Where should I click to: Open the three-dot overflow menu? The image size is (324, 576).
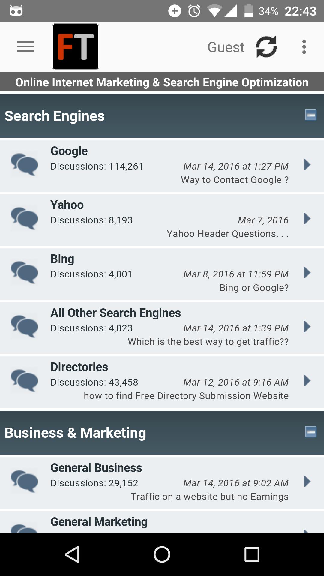pos(304,47)
